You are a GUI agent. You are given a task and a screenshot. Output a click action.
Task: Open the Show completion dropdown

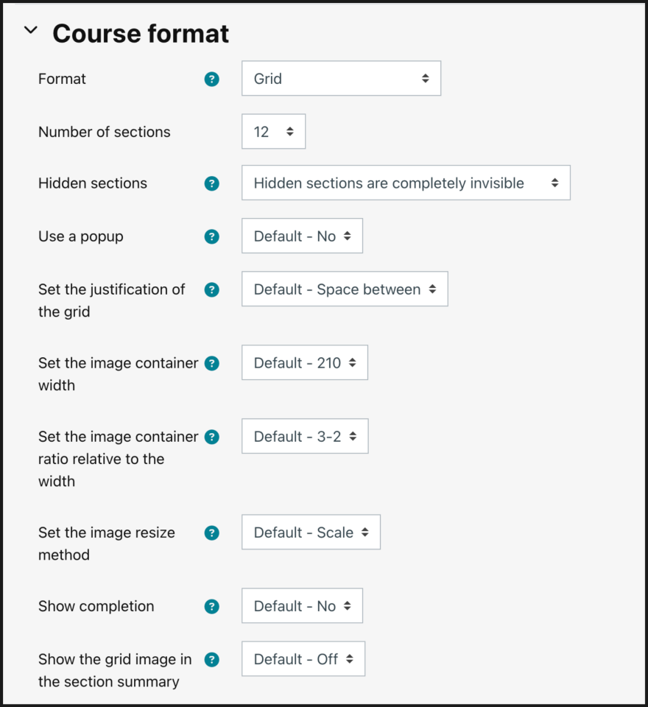click(302, 606)
